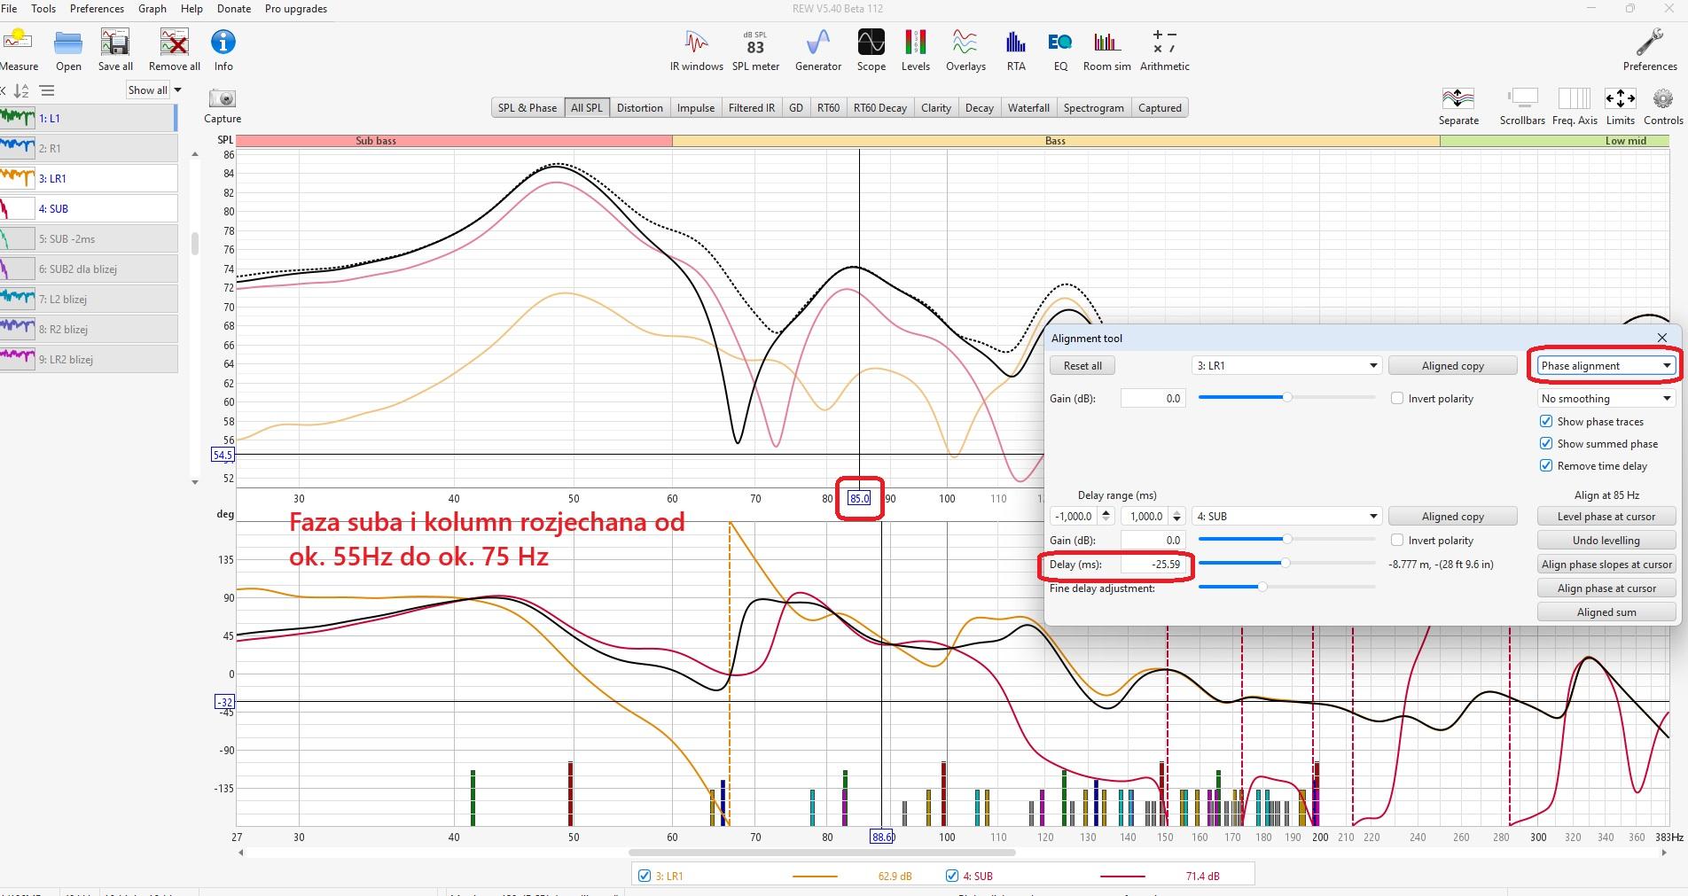The height and width of the screenshot is (896, 1688).
Task: Open the Show all filter dropdown
Action: pos(154,90)
